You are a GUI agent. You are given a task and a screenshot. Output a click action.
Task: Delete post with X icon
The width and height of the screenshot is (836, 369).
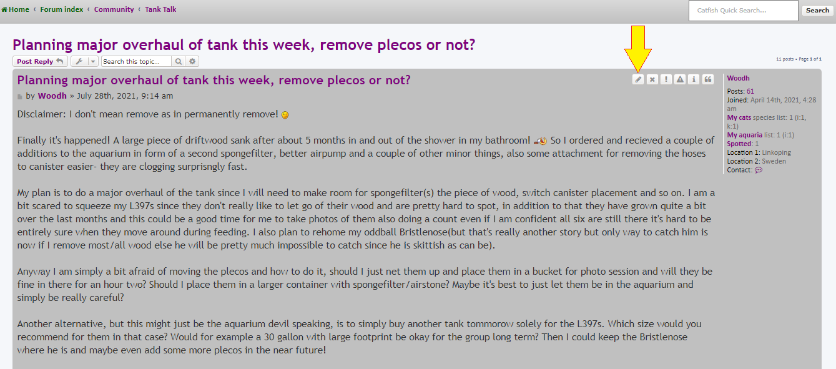click(x=652, y=79)
